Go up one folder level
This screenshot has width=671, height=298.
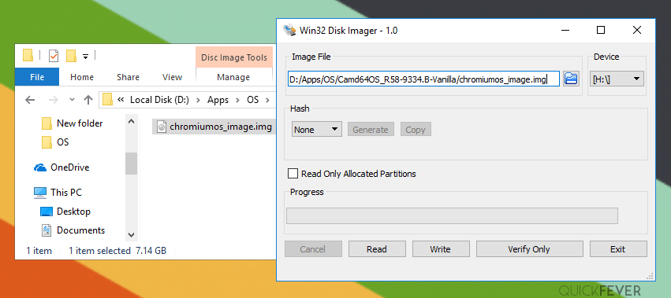click(x=88, y=100)
